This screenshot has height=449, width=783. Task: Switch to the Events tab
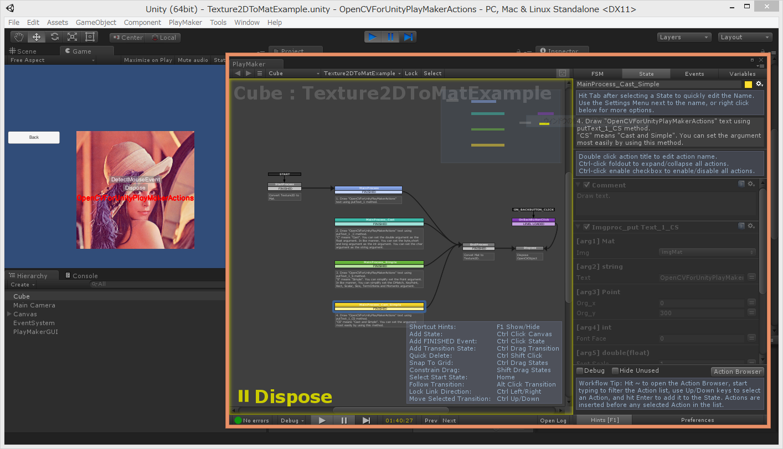tap(694, 74)
